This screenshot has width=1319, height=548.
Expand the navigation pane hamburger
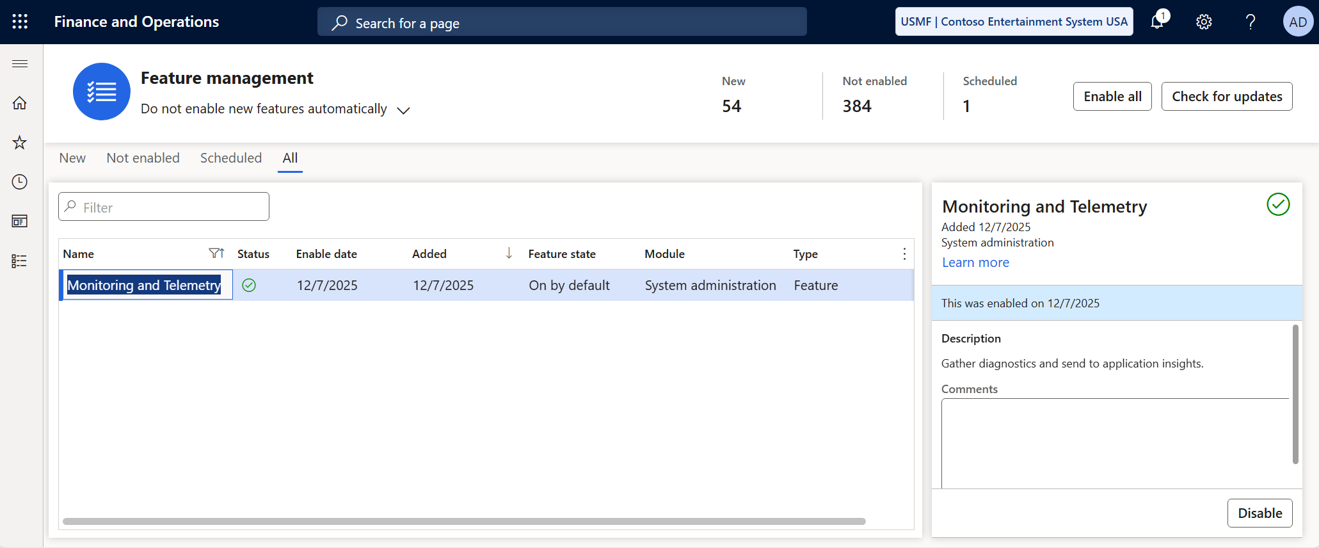pyautogui.click(x=20, y=63)
